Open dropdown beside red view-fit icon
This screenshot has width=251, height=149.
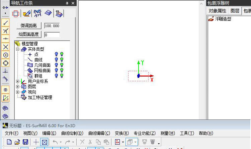[x=123, y=142]
